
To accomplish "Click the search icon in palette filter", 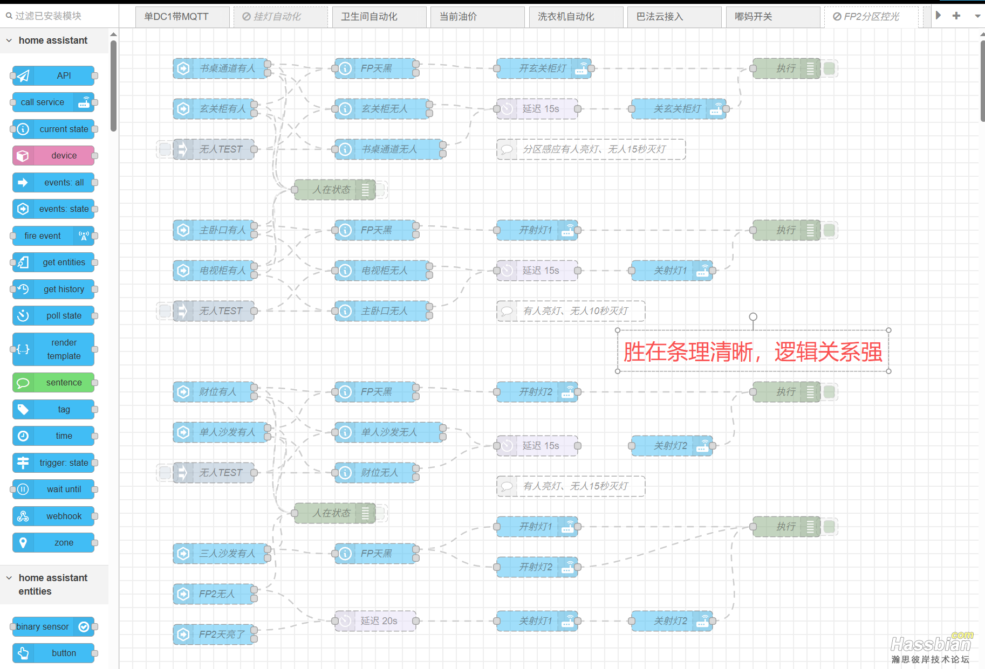I will click(x=9, y=16).
